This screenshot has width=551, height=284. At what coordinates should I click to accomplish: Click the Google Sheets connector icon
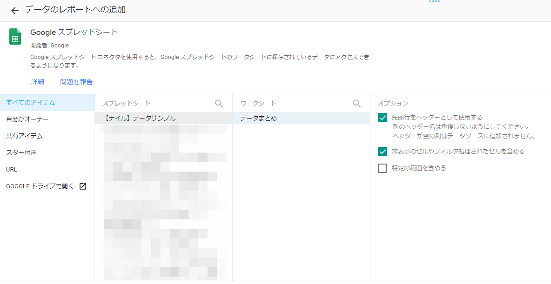15,37
